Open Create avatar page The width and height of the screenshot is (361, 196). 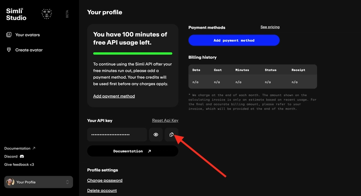coord(29,50)
